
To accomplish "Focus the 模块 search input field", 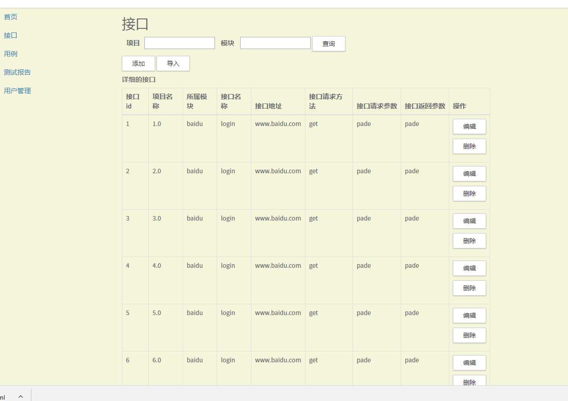I will (x=275, y=43).
